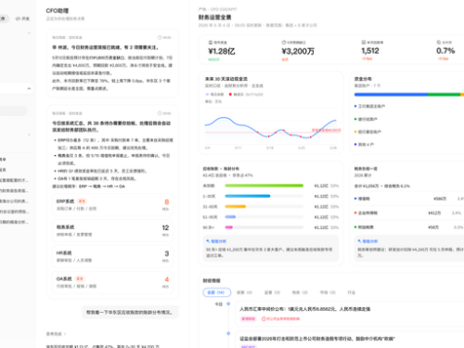Screen dimensions: 464x348
Task: Click the icon above the ¥1.28亿 metric
Action: (x=211, y=43)
